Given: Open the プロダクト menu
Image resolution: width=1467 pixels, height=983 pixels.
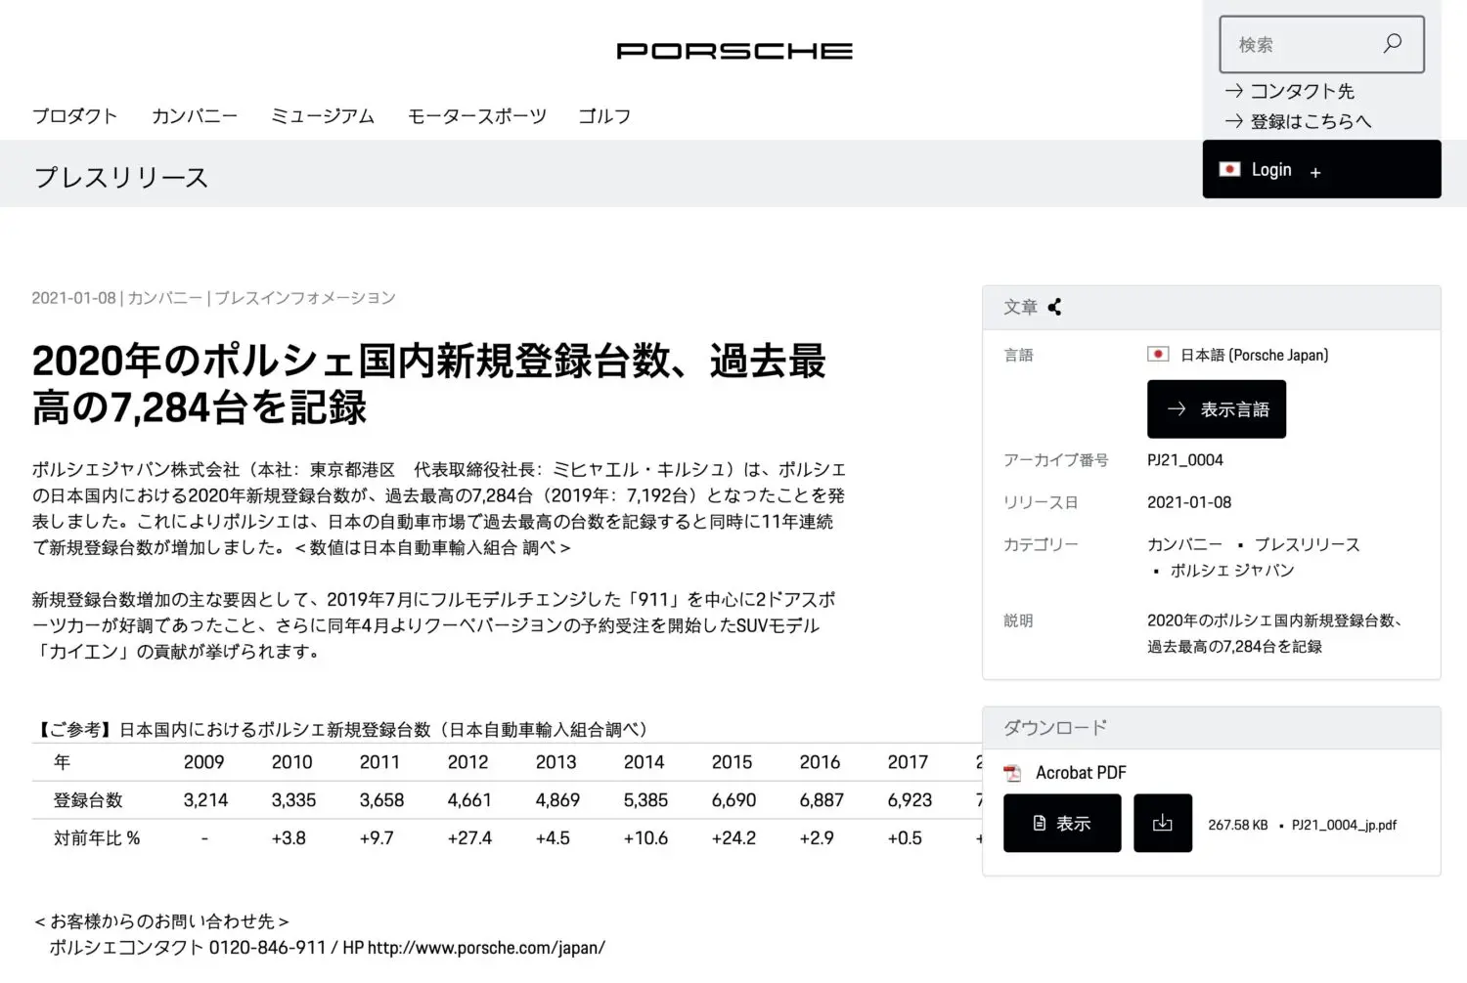Looking at the screenshot, I should click(74, 116).
